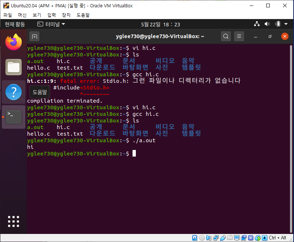This screenshot has width=294, height=242.
Task: Click the optical disc status icon
Action: point(202,238)
